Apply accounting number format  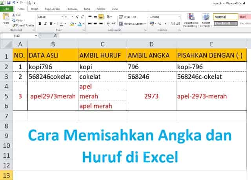tap(151, 24)
